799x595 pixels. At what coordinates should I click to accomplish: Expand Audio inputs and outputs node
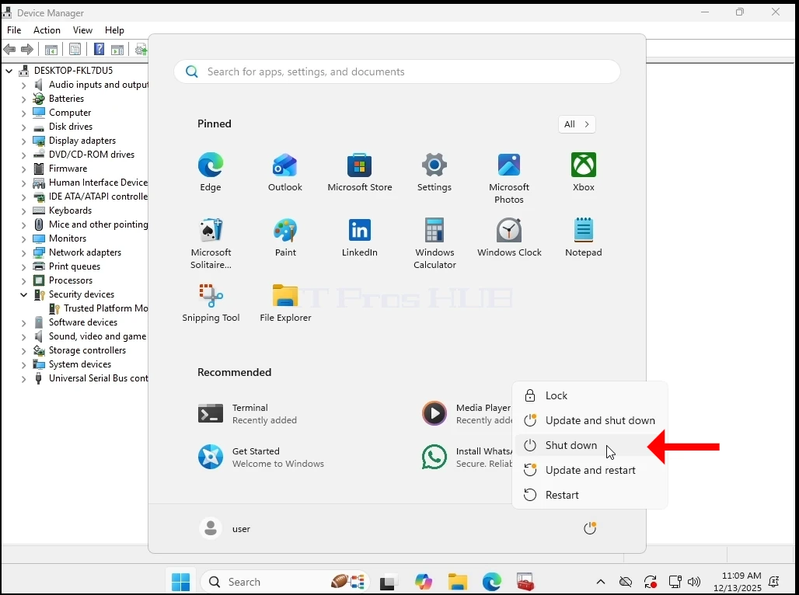tap(23, 85)
